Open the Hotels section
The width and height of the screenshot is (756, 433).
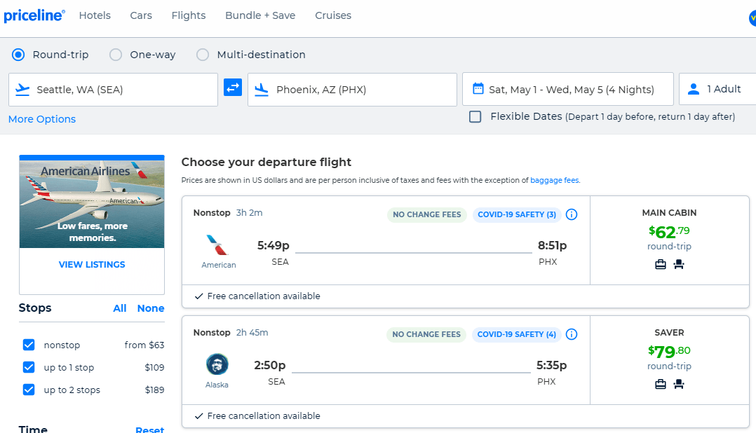(x=95, y=15)
